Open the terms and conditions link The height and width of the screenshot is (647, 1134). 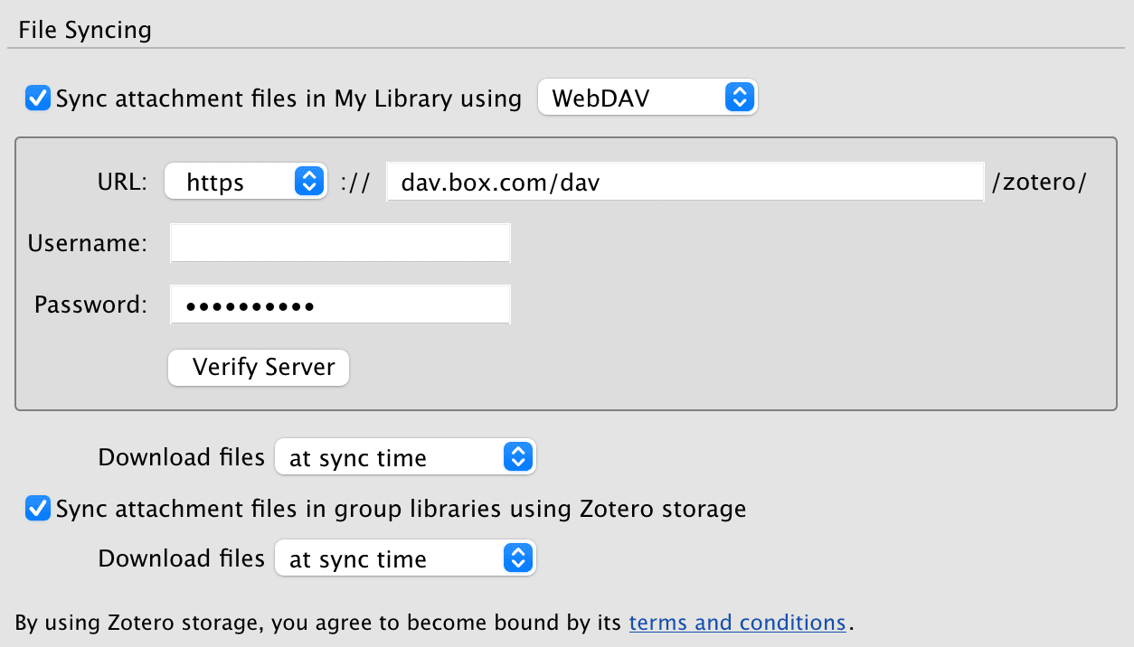coord(737,623)
